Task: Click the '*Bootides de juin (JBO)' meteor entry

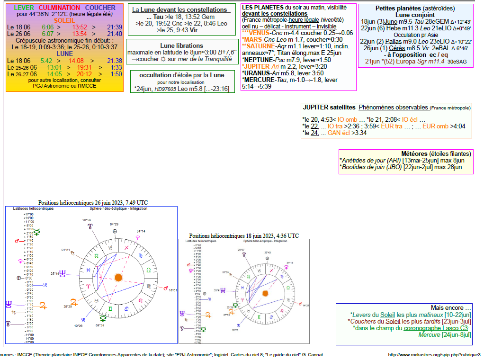Action: (370, 167)
